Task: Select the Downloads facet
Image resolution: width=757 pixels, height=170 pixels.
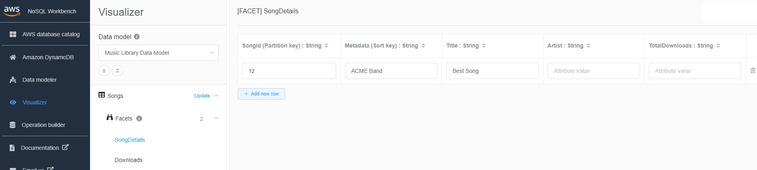Action: (128, 160)
